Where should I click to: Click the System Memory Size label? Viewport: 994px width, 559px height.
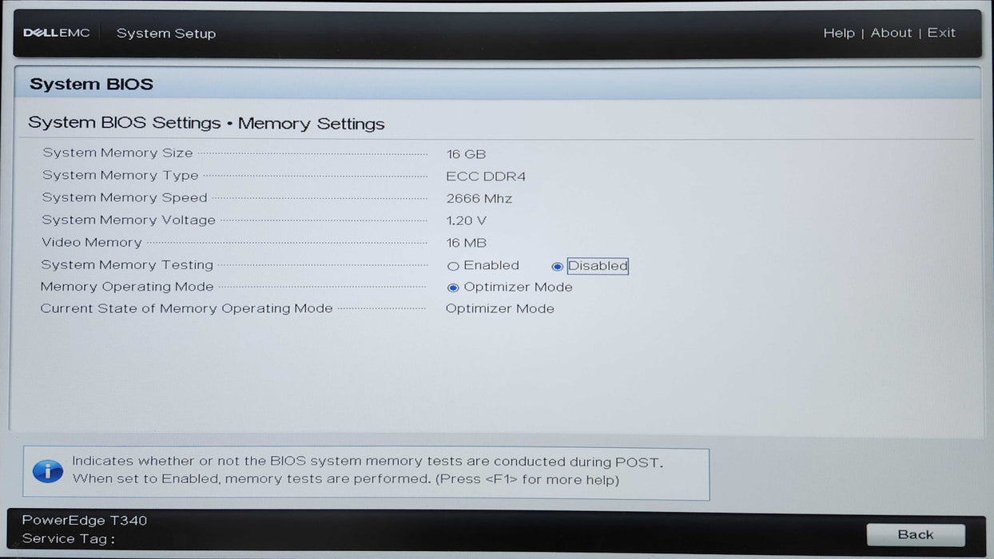tap(117, 153)
